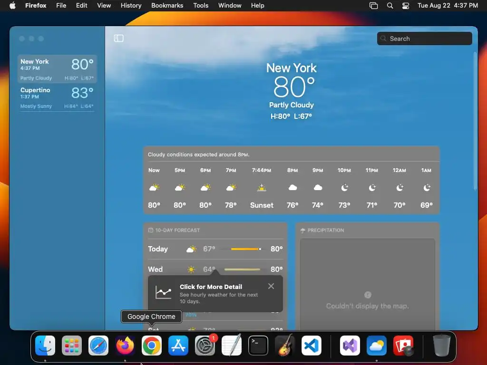Click the 6PM partly cloudy icon
487x365 pixels.
click(205, 187)
